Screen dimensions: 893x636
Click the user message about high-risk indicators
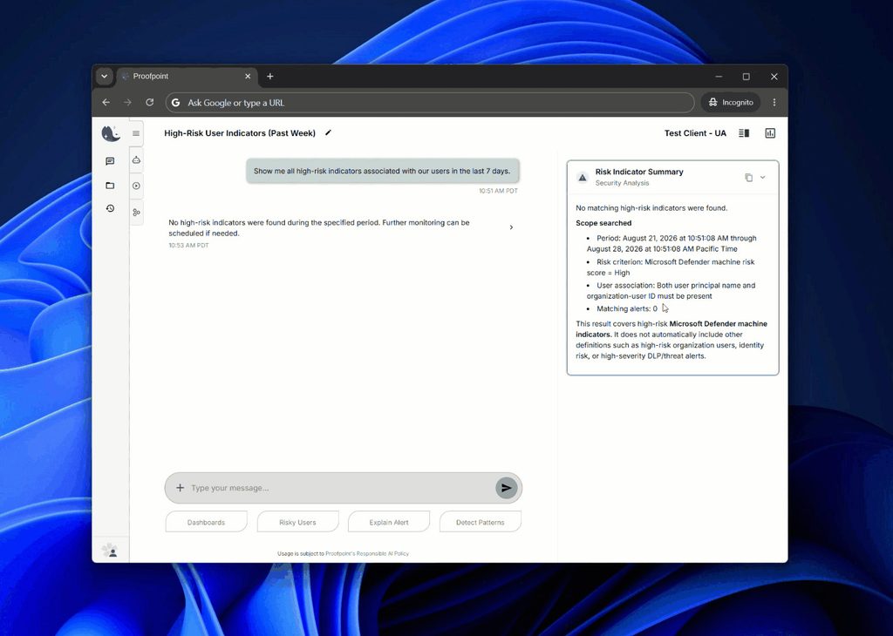[x=382, y=171]
